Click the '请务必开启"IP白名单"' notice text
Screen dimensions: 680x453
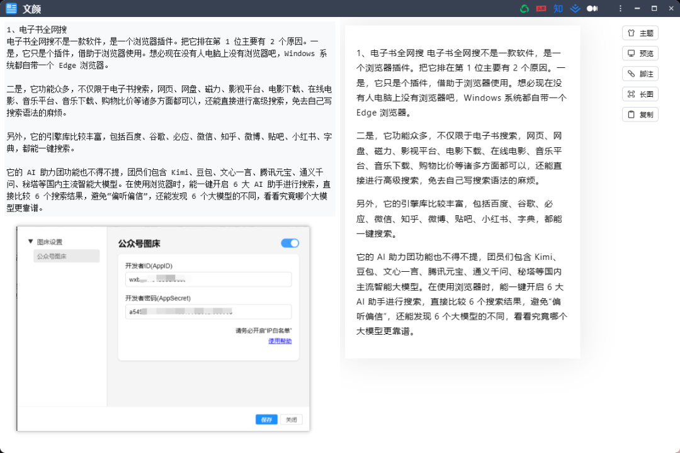pyautogui.click(x=264, y=331)
